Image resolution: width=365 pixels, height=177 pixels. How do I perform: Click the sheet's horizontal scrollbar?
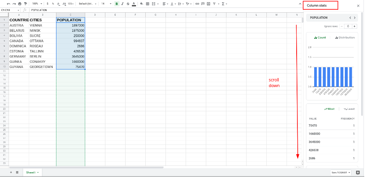pos(86,167)
